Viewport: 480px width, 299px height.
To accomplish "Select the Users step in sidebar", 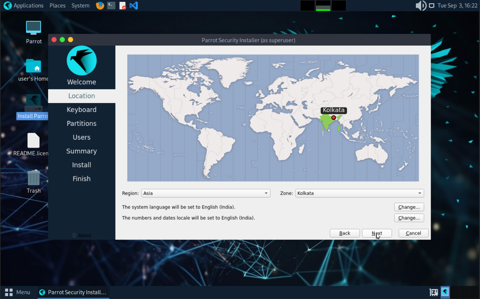I will [81, 137].
